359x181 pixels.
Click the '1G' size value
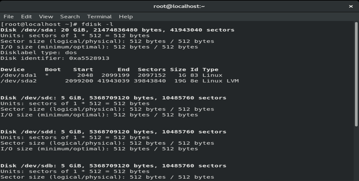click(182, 75)
